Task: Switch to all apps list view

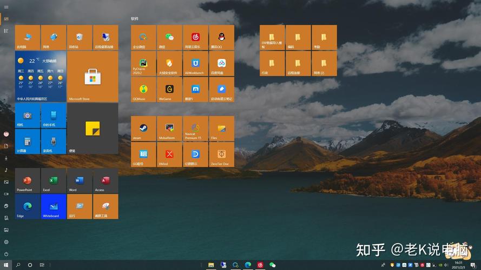Action: (x=6, y=31)
